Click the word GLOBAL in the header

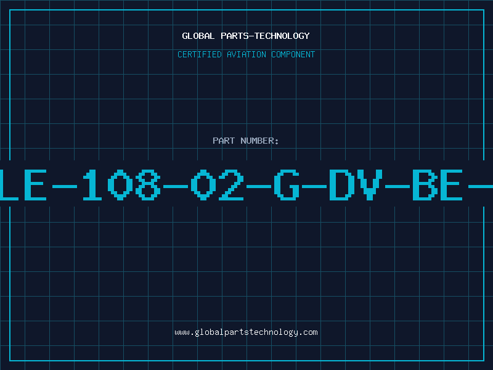[x=198, y=36]
